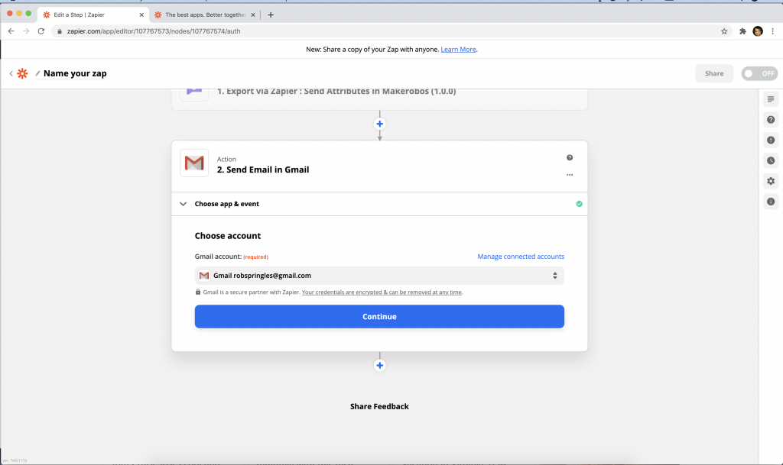Open help icon in Send Email step
Screen dimensions: 783x465
coord(570,157)
